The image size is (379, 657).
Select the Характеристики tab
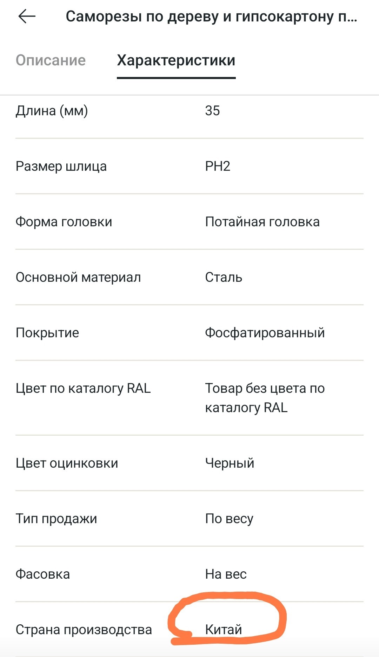click(176, 60)
